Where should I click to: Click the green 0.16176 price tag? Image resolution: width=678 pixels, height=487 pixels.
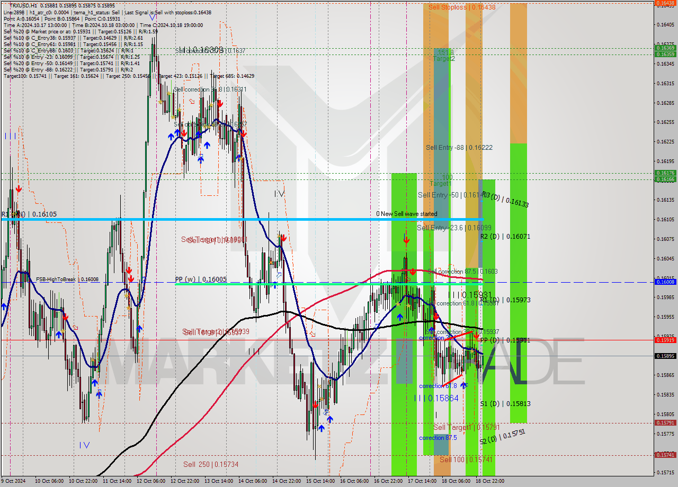665,173
